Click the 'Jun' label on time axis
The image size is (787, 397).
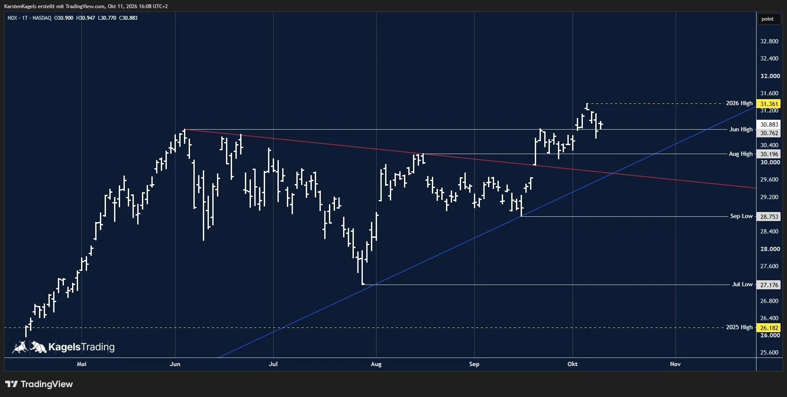point(175,364)
